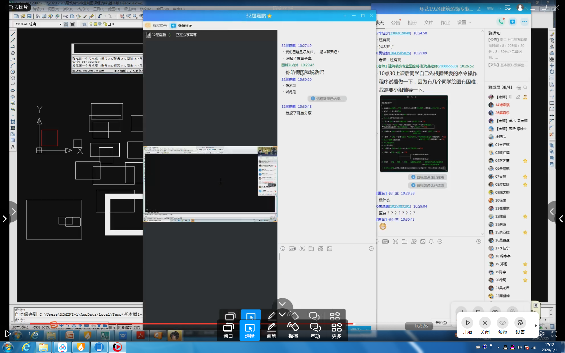The height and width of the screenshot is (353, 565).
Task: Open video player settings gear
Action: pyautogui.click(x=541, y=334)
